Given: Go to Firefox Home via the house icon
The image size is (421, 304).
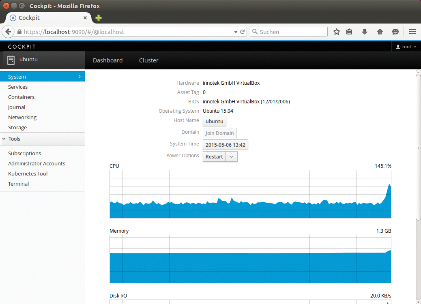Looking at the screenshot, I should (x=380, y=32).
